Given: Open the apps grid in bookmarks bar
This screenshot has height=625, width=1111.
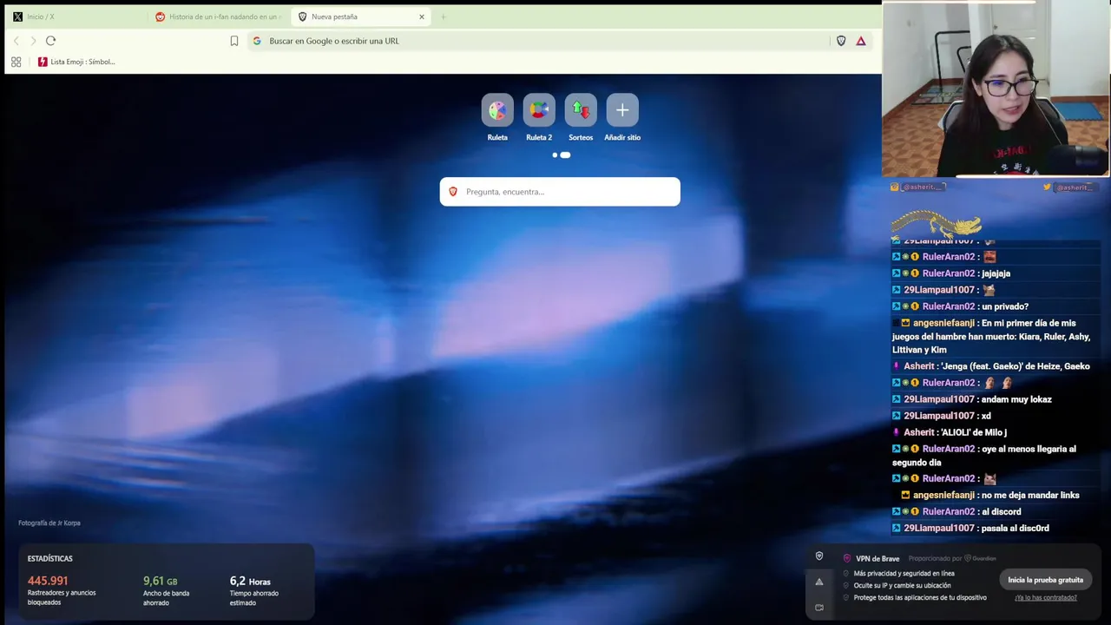Looking at the screenshot, I should tap(16, 62).
